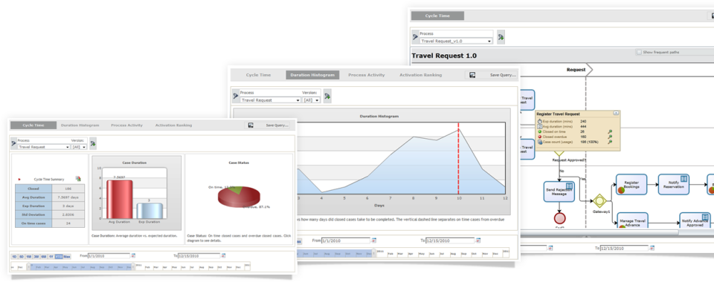
Task: Click the save disk icon in middle window
Action: click(x=472, y=75)
